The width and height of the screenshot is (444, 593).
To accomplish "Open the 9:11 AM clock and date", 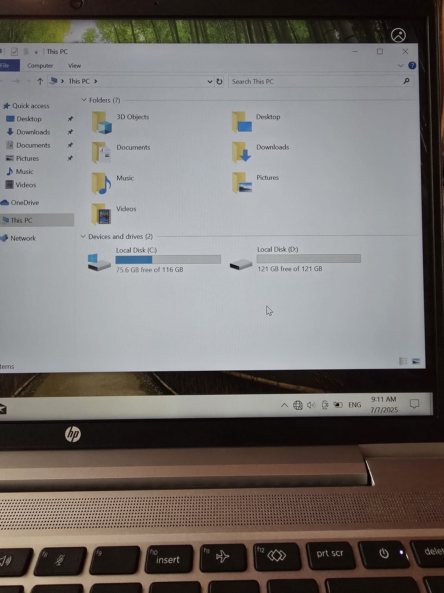I will click(384, 405).
